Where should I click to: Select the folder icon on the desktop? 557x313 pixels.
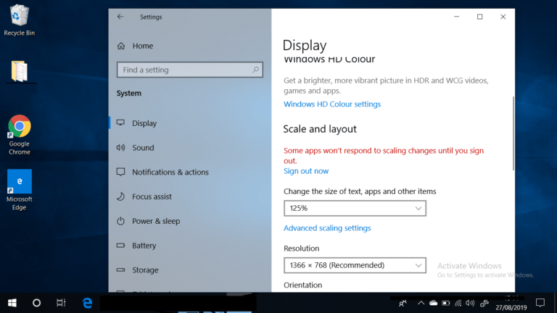click(x=20, y=71)
